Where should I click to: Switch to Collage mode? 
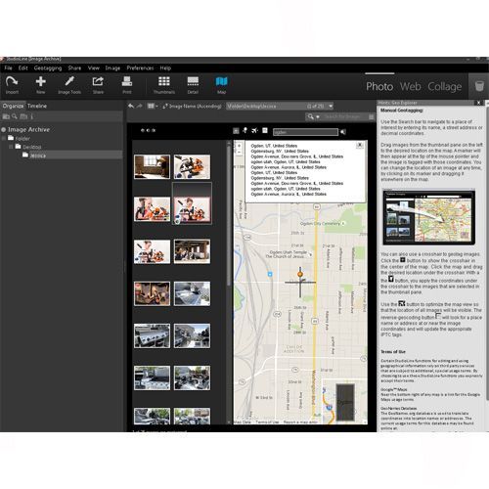[445, 86]
